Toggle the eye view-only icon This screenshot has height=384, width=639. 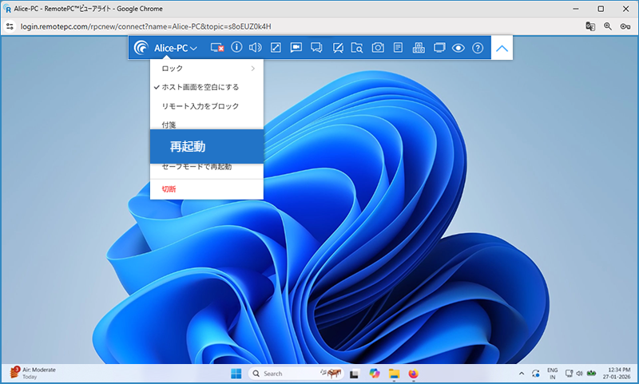(458, 48)
